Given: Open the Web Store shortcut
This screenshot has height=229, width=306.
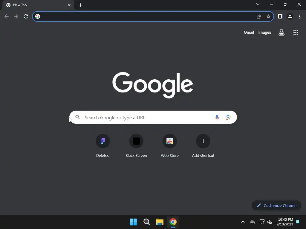Looking at the screenshot, I should pos(170,146).
